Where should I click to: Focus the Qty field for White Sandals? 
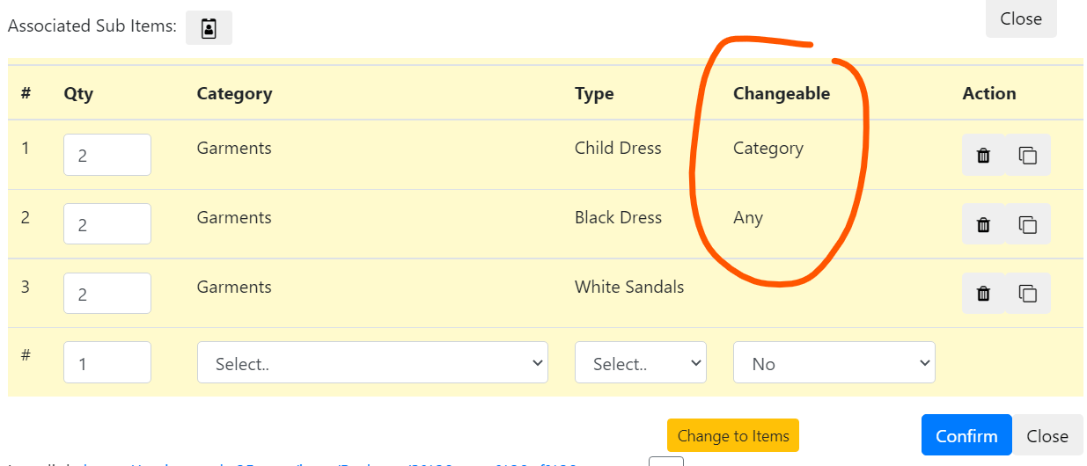click(107, 294)
